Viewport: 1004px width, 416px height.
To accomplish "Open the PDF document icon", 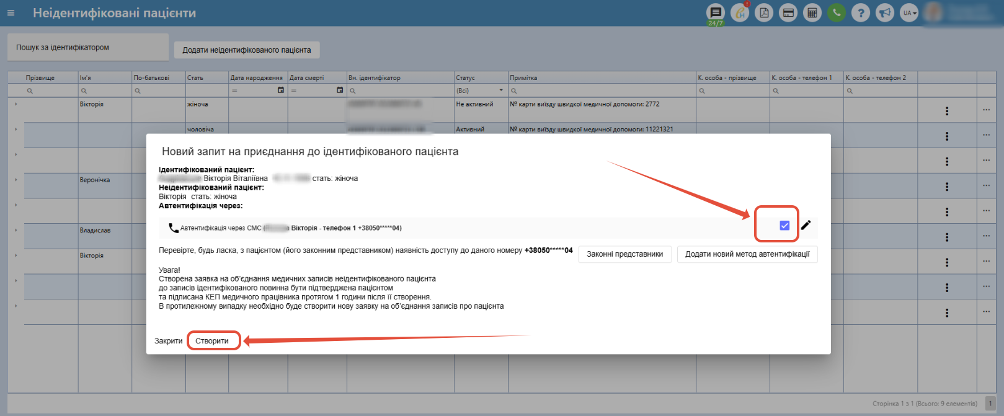I will point(764,12).
